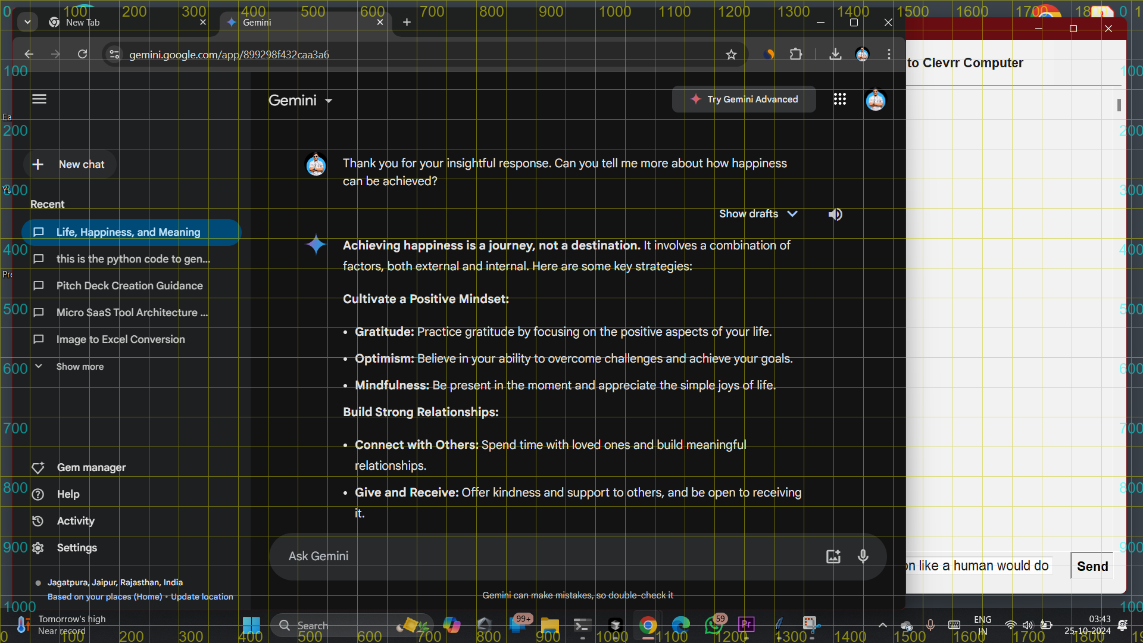This screenshot has height=643, width=1143.
Task: Open the Google apps grid icon
Action: pyautogui.click(x=840, y=99)
